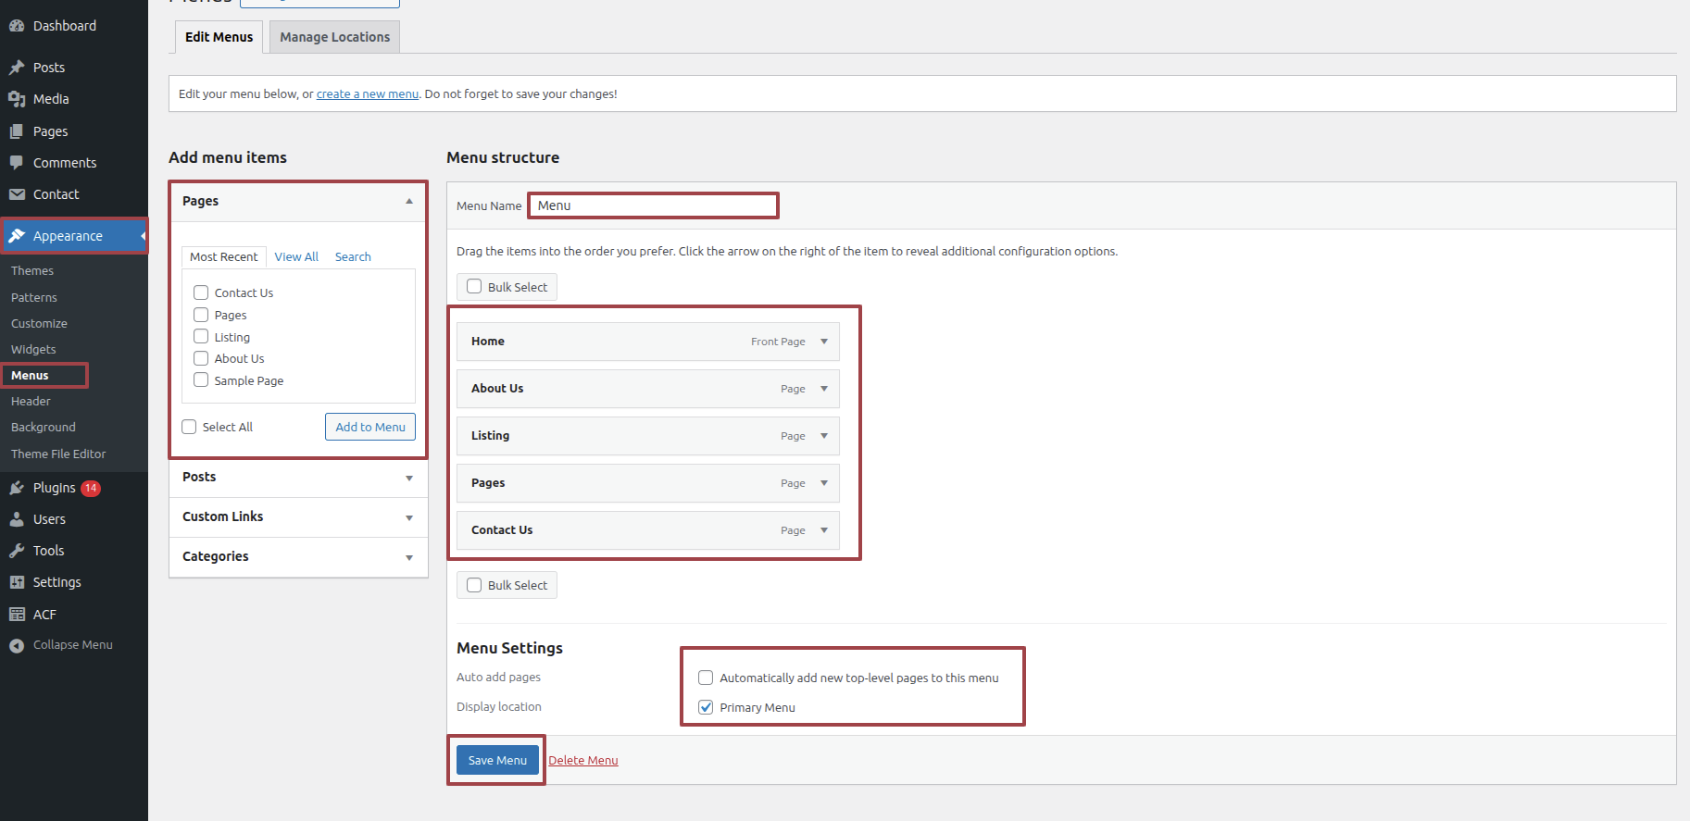Click the Dashboard gauge icon in sidebar
This screenshot has width=1690, height=821.
(x=17, y=26)
